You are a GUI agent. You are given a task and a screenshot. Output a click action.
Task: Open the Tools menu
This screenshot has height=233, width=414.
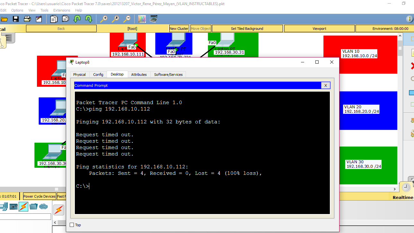click(44, 10)
